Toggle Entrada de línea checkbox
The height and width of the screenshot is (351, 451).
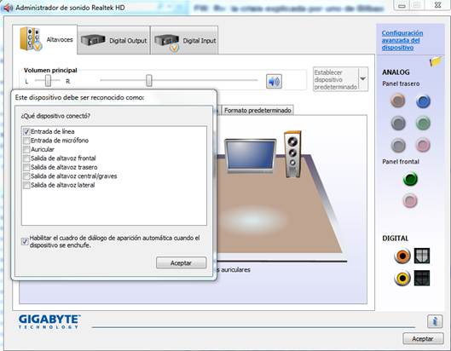click(x=26, y=132)
